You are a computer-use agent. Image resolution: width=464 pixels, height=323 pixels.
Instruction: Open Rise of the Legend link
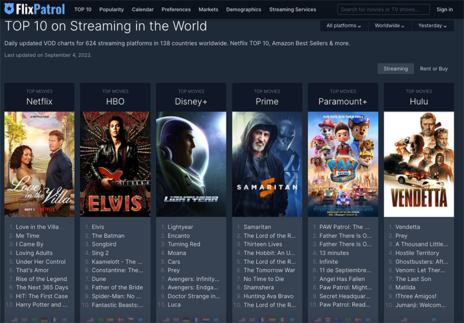coord(41,279)
